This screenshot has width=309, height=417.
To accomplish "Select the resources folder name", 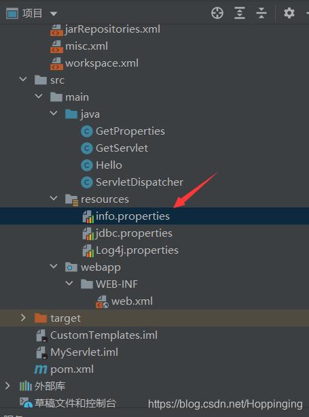I will (x=105, y=199).
